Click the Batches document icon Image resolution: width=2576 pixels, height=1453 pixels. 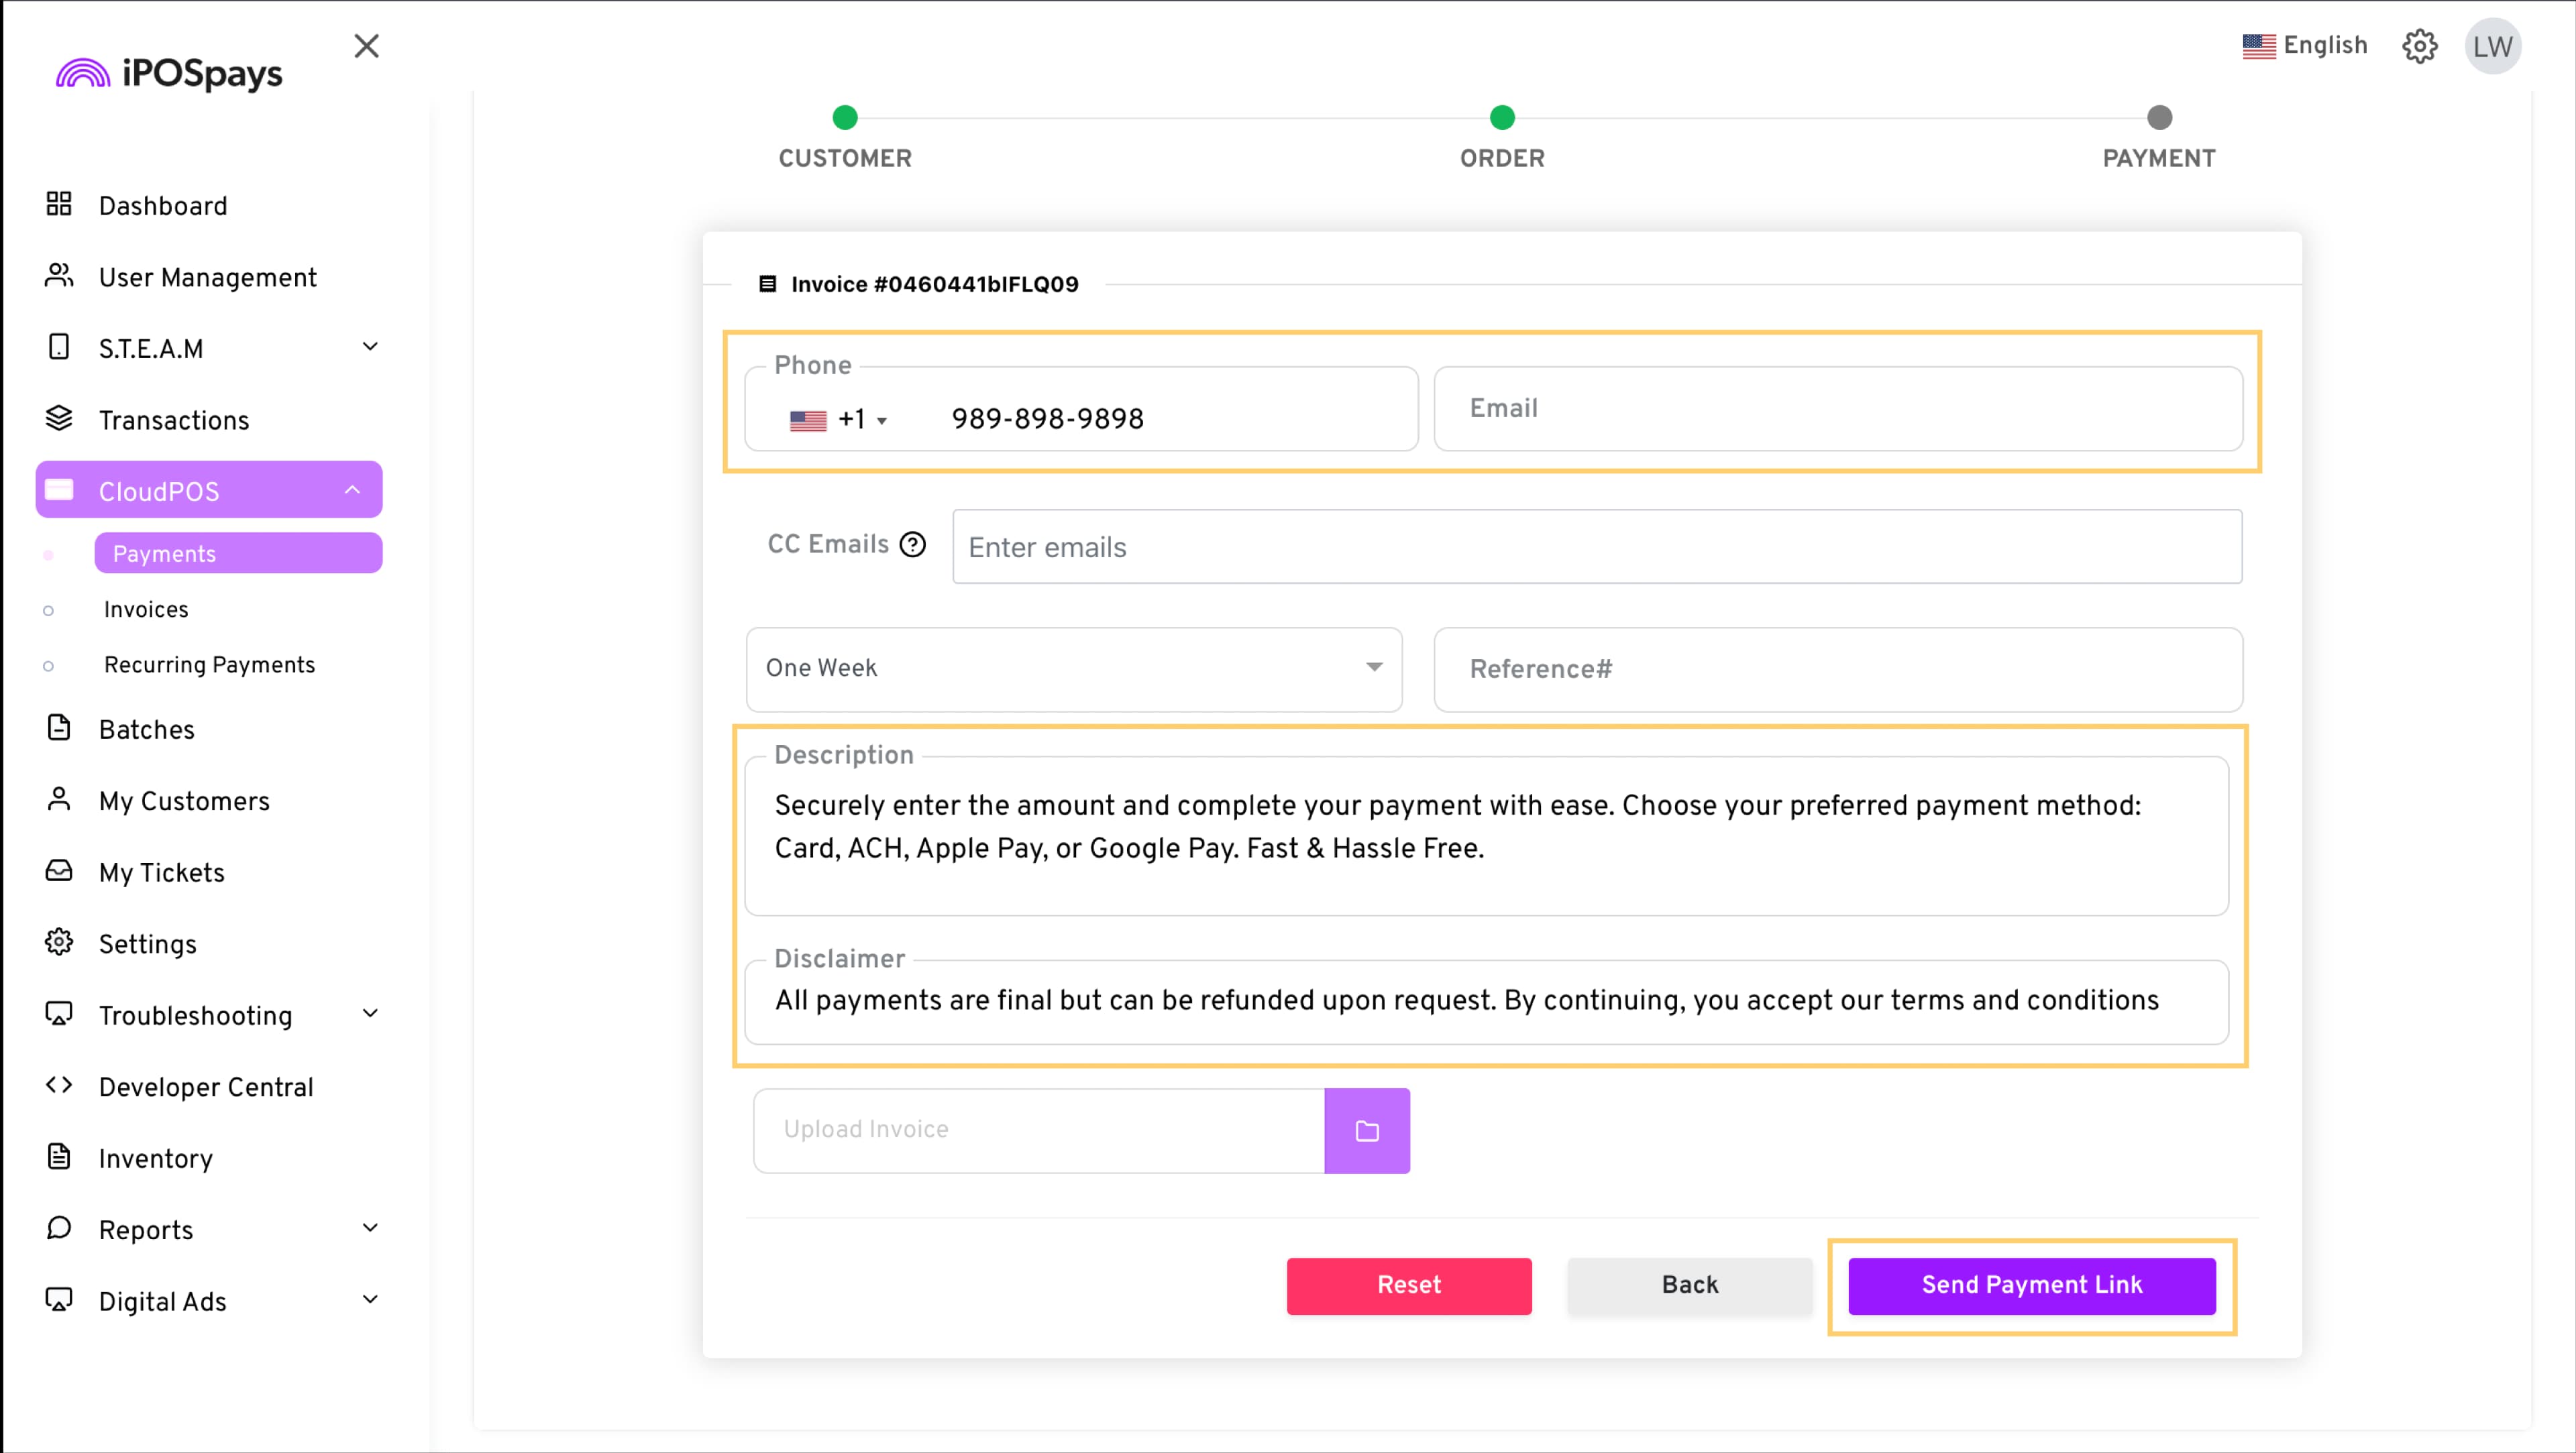pos(59,728)
